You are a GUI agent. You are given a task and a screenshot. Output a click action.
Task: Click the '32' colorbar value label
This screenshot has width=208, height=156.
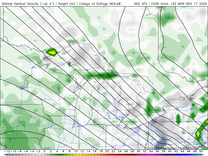tap(145, 151)
